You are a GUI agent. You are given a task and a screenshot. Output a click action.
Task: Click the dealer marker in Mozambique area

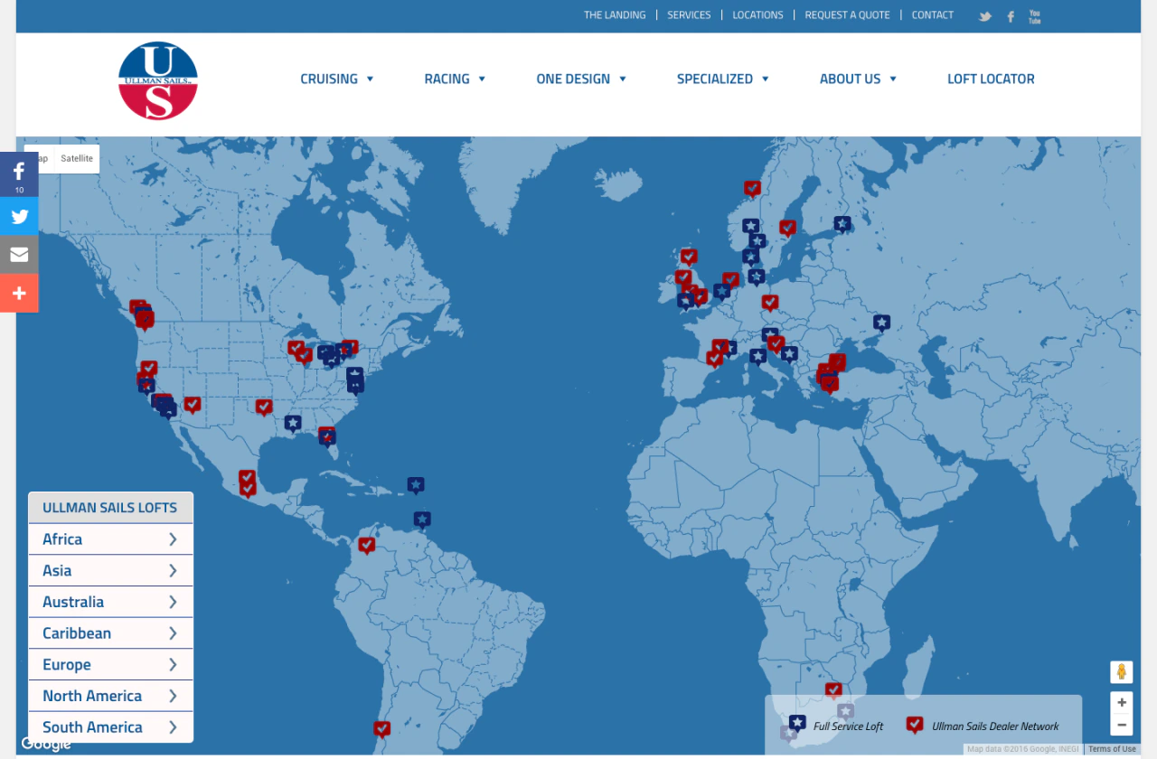833,690
